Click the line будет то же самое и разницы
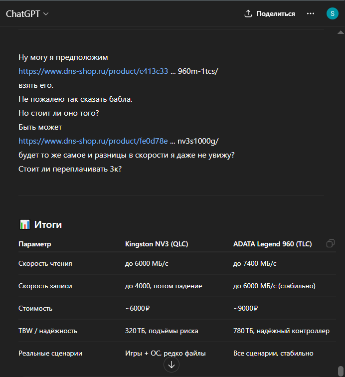 [127, 155]
